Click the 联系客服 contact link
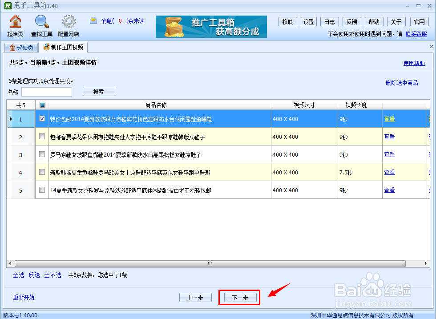The image size is (436, 319). click(x=416, y=34)
